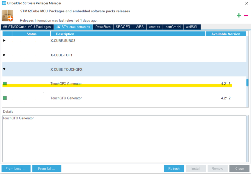Image resolution: width=251 pixels, height=174 pixels.
Task: Click the Refresh button
Action: [x=174, y=168]
